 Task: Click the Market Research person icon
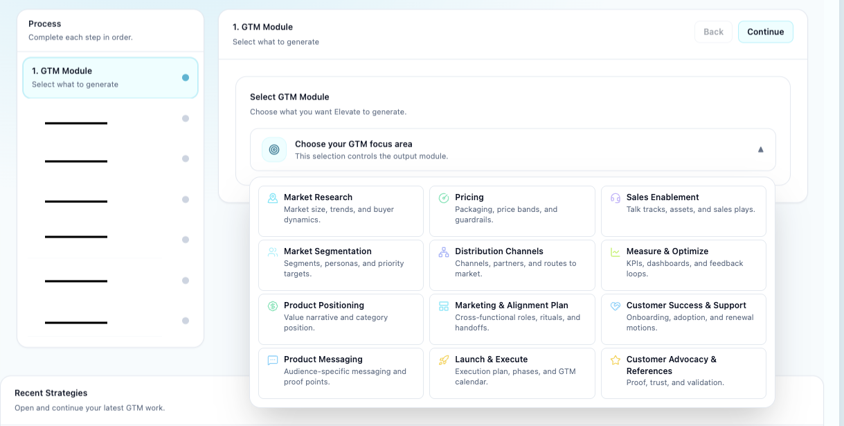click(x=272, y=197)
